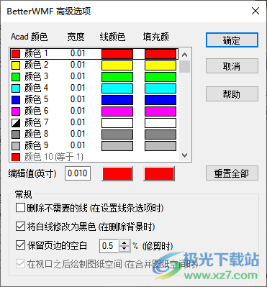Select 颜色 6 magenta line color swatch

tap(117, 111)
